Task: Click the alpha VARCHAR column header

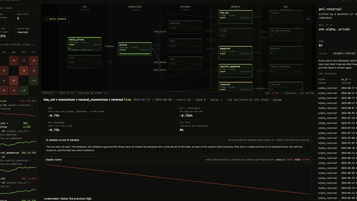Action: pos(322,81)
